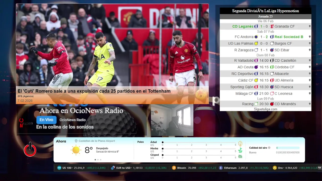Click the EUR to USD rate 1,18133
This screenshot has width=322, height=181.
[x=138, y=168]
